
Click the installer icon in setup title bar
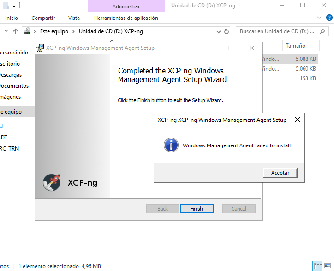pos(40,48)
